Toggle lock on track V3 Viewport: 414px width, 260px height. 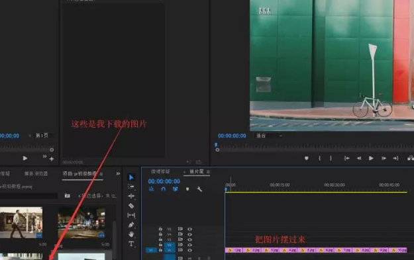pyautogui.click(x=160, y=239)
